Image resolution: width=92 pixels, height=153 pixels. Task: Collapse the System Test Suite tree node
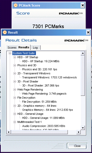10,53
